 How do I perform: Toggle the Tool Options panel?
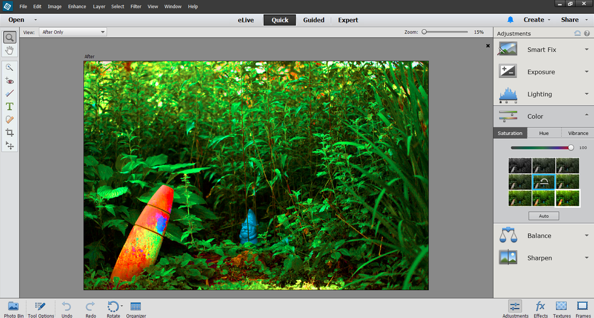pyautogui.click(x=41, y=308)
